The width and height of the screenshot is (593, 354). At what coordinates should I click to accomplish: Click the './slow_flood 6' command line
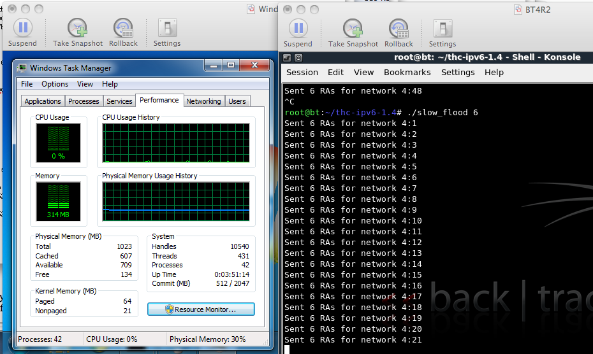tap(381, 113)
